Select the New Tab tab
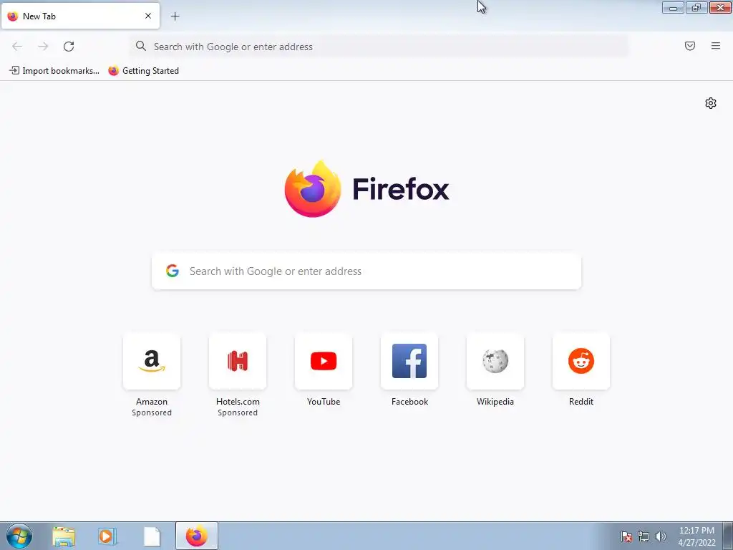This screenshot has width=733, height=550. click(80, 16)
